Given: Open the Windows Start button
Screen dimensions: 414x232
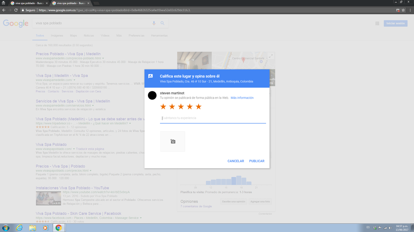Looking at the screenshot, I should pos(6,228).
